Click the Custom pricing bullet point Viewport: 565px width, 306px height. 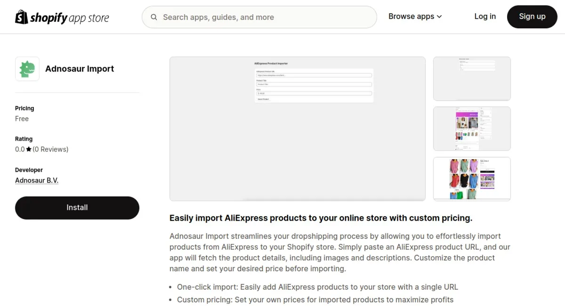[315, 299]
